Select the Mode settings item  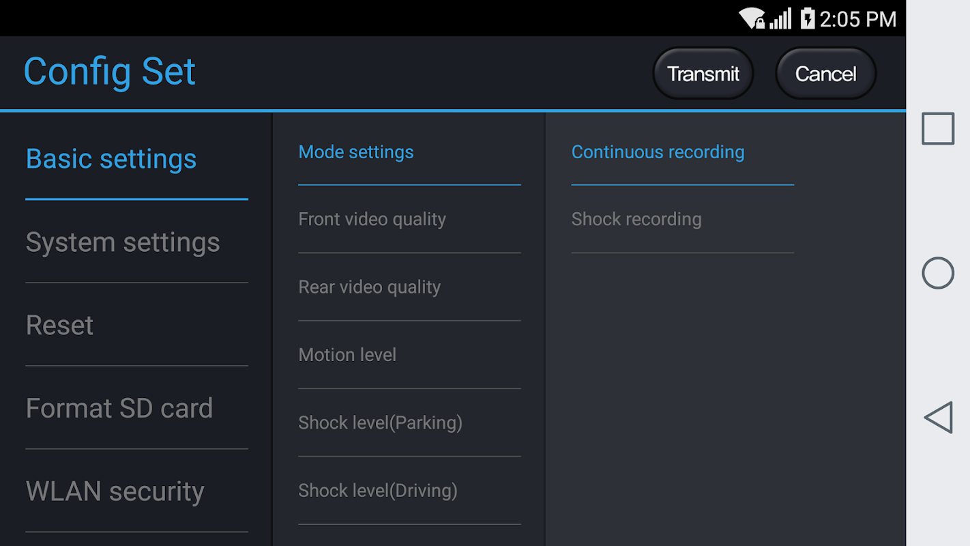point(356,152)
